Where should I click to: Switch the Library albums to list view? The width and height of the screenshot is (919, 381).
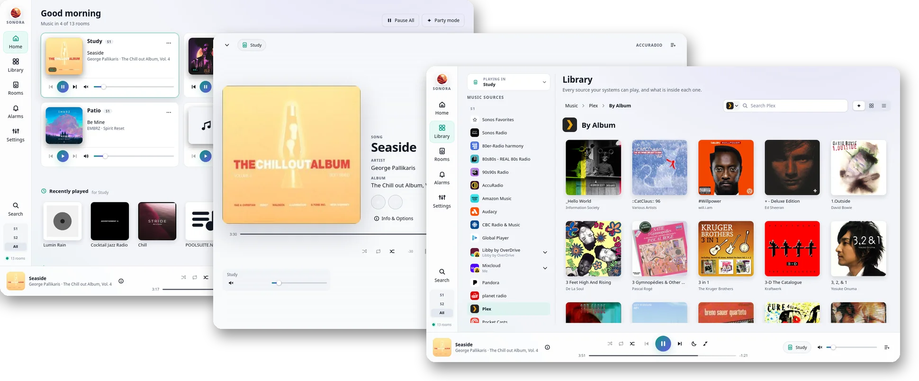coord(884,106)
